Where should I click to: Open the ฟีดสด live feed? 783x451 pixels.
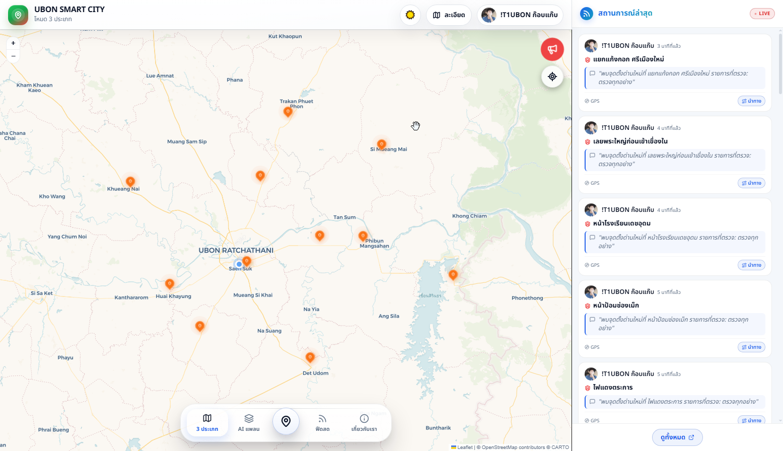(x=322, y=422)
